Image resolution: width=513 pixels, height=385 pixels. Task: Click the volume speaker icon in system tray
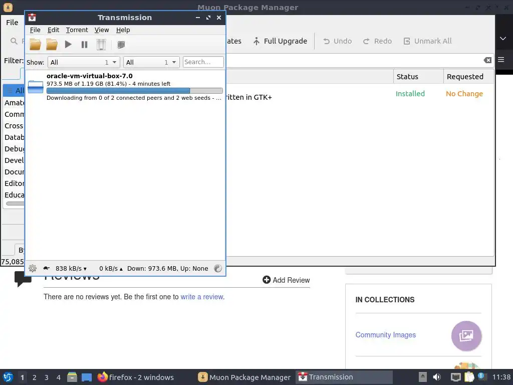pos(436,377)
